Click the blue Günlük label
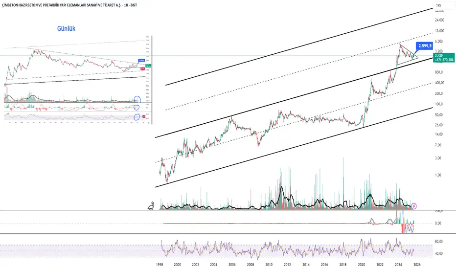This screenshot has width=456, height=269. coord(67,28)
